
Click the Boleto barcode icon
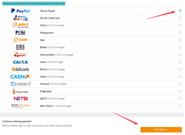[20, 47]
